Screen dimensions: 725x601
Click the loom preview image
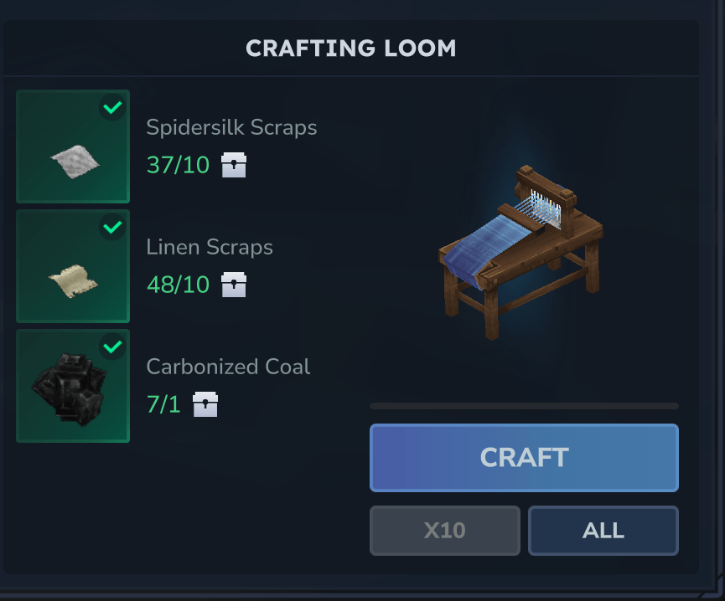[520, 253]
